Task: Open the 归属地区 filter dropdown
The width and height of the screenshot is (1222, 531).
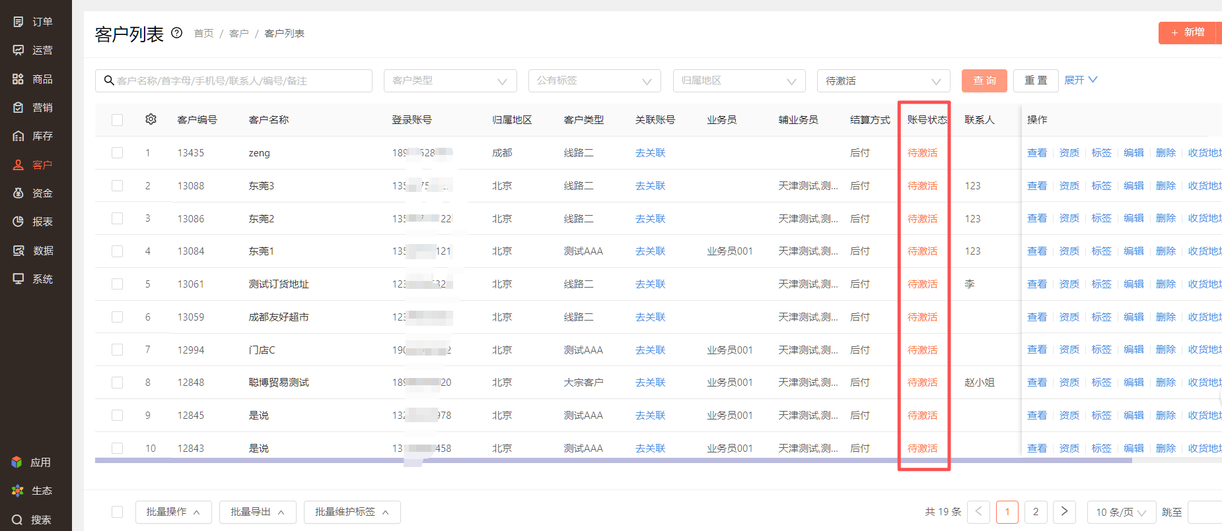Action: pyautogui.click(x=739, y=80)
